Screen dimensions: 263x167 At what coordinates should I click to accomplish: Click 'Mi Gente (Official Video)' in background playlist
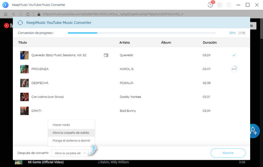click(46, 162)
